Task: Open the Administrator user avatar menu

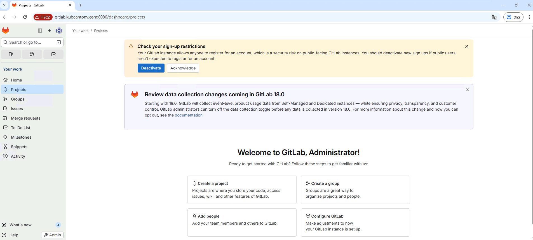Action: point(59,31)
